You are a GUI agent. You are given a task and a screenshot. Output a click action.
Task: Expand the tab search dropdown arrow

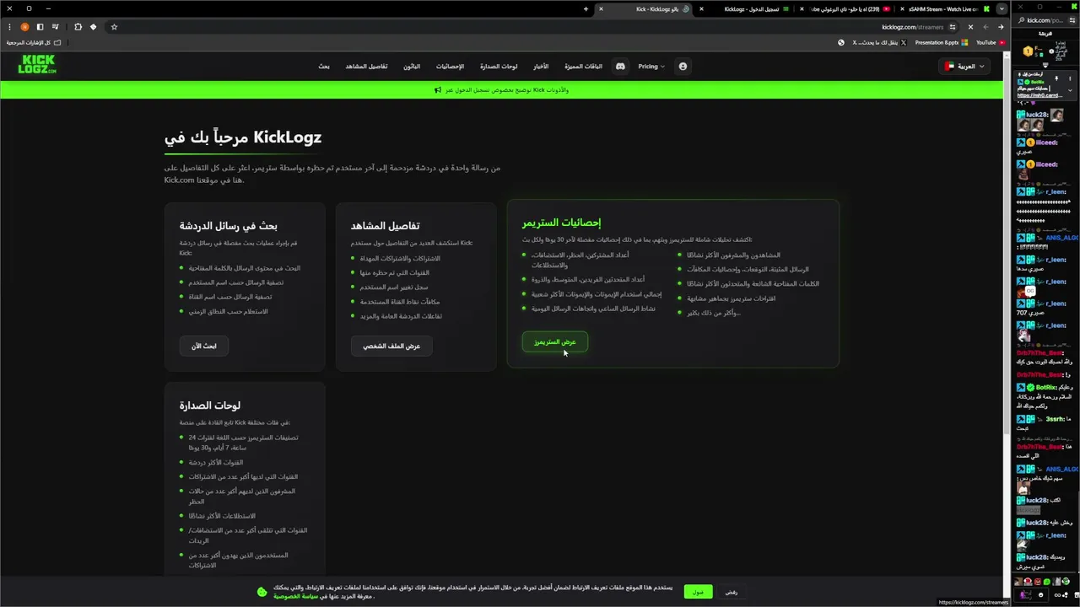click(1002, 9)
